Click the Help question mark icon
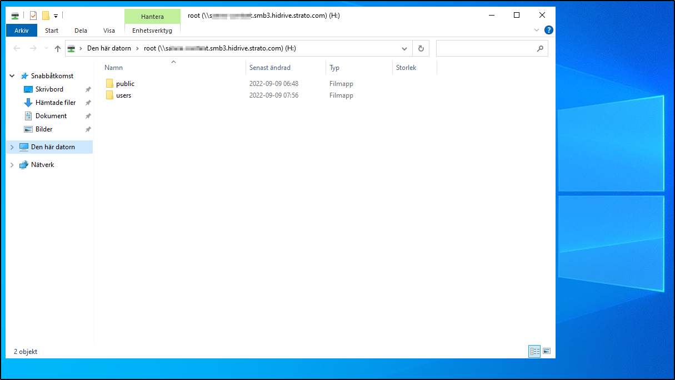This screenshot has height=380, width=675. [x=548, y=30]
